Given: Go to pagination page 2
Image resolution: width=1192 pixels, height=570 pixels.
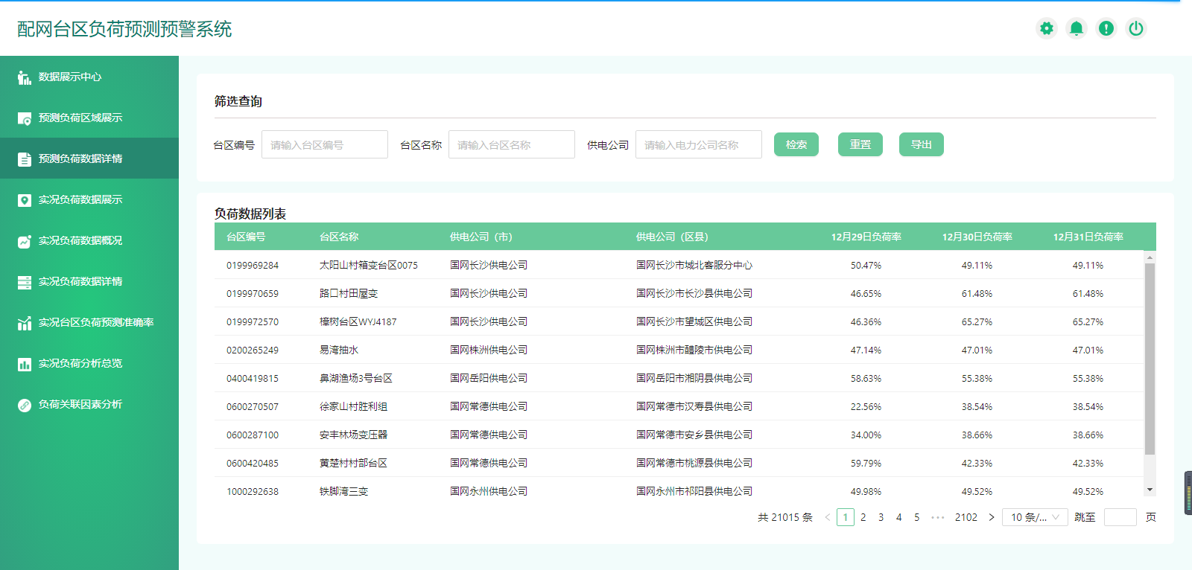Looking at the screenshot, I should (x=863, y=517).
